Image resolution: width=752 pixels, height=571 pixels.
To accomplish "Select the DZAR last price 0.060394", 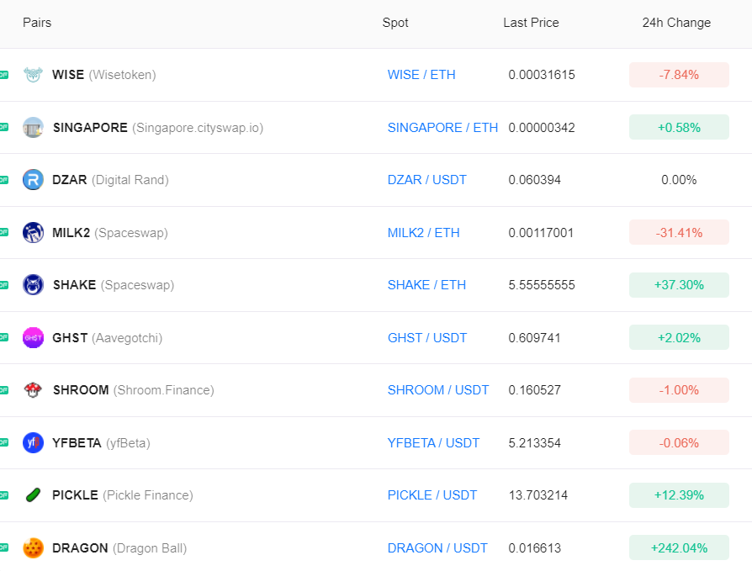I will [534, 180].
